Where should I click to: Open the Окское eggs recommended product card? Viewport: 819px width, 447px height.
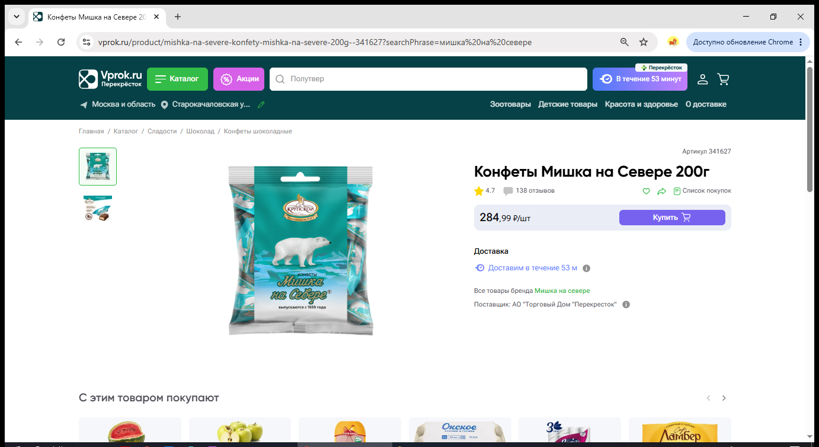click(x=460, y=430)
